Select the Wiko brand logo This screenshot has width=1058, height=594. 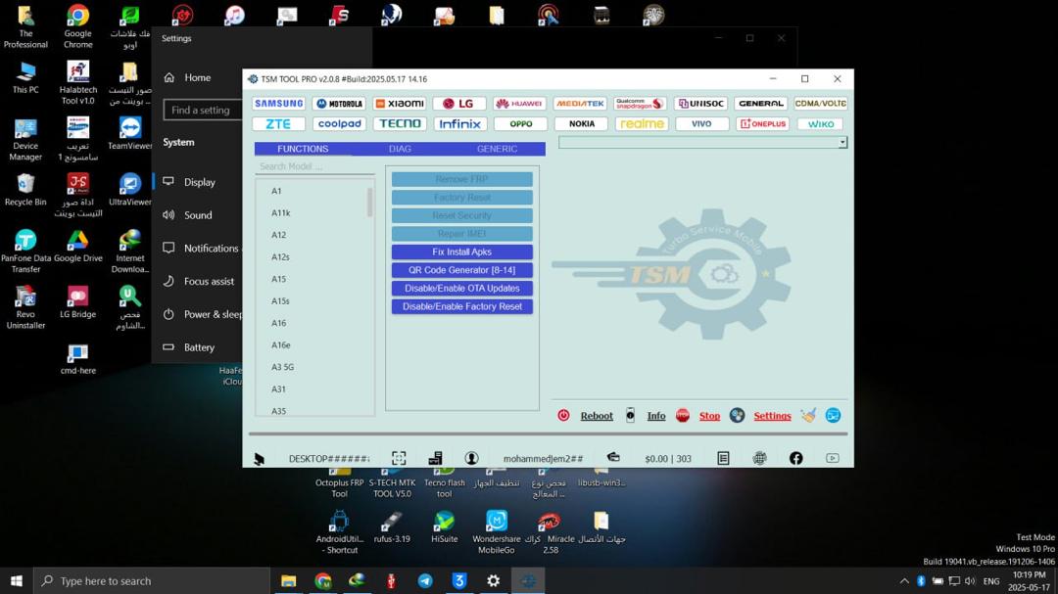[x=821, y=124]
